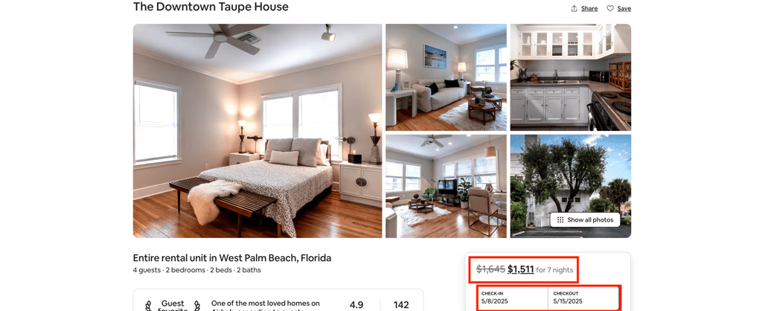Click the right laurel Guest favorite icon
Image resolution: width=762 pixels, height=311 pixels.
tap(196, 306)
